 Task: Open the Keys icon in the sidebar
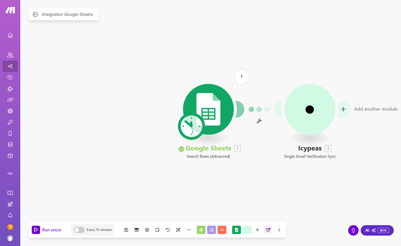tap(10, 122)
